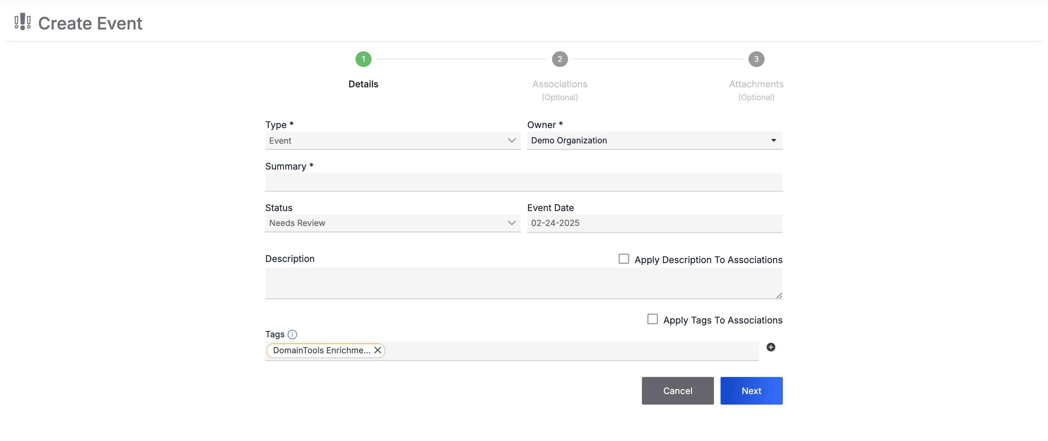The height and width of the screenshot is (441, 1048).
Task: Focus the Description text area
Action: coord(524,283)
